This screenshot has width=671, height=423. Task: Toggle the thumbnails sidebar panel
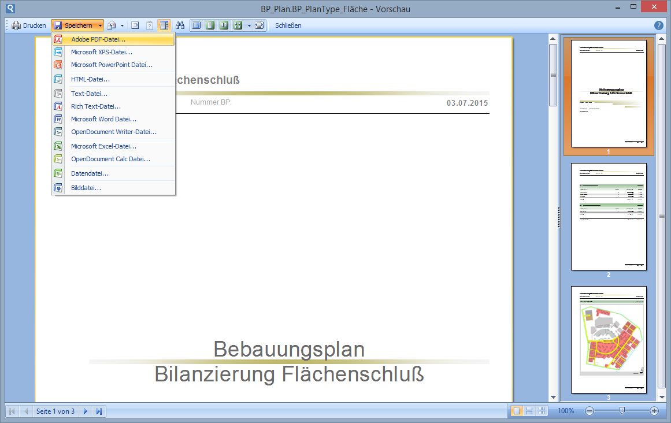click(164, 25)
